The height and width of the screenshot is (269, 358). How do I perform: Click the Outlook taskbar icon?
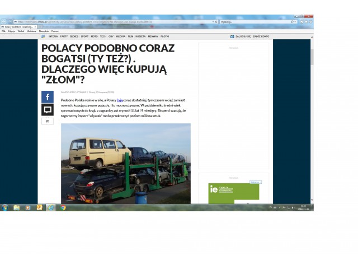(39, 207)
